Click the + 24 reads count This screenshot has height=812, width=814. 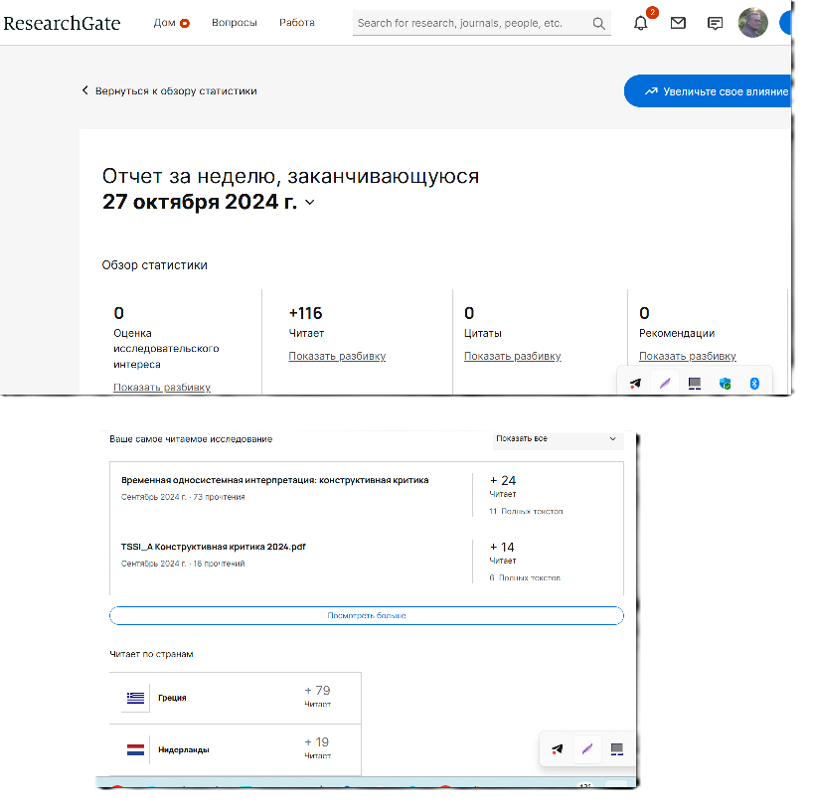pyautogui.click(x=503, y=481)
